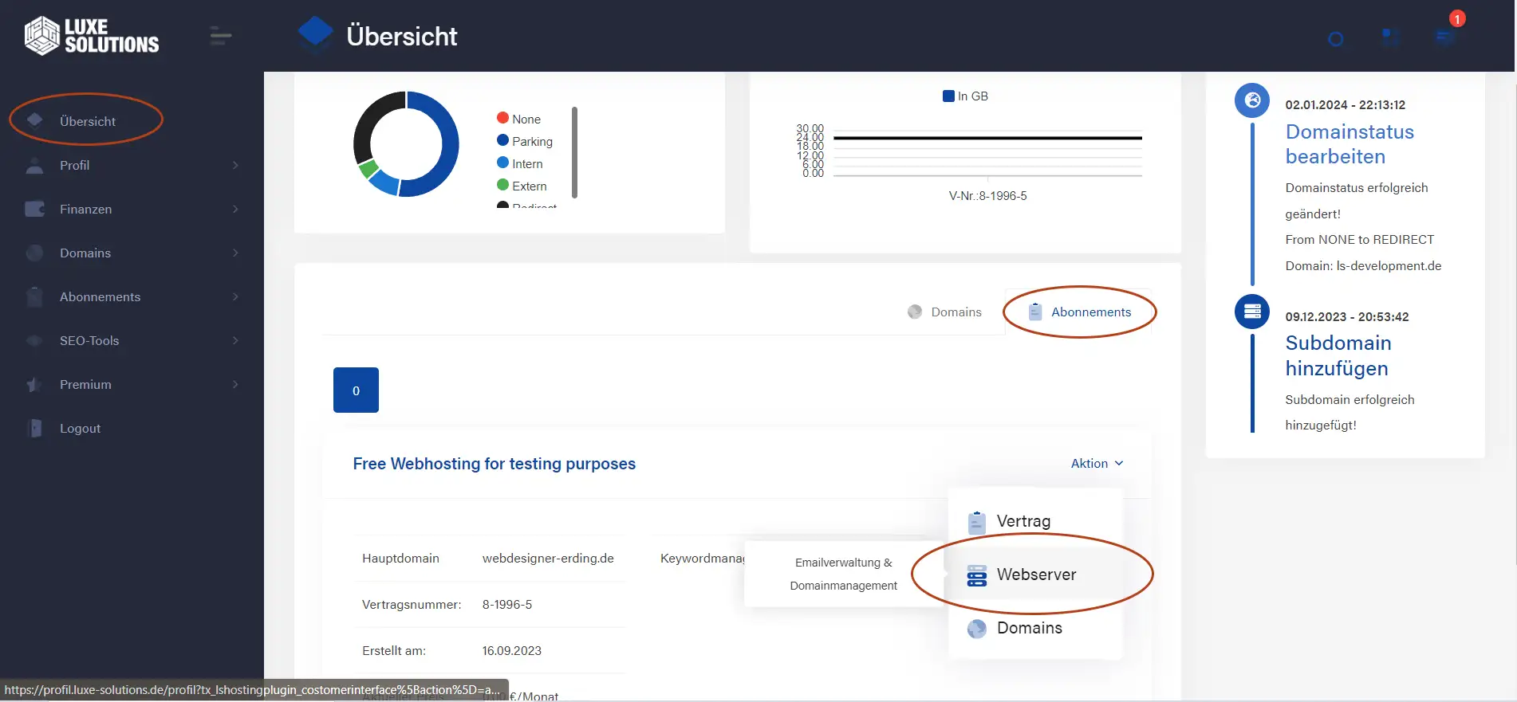Toggle the Parking legend entry
Viewport: 1517px width, 702px height.
(525, 141)
